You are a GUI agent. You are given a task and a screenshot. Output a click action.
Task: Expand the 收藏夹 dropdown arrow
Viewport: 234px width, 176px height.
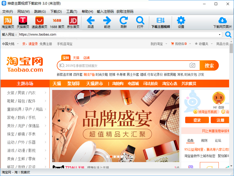tap(212, 44)
